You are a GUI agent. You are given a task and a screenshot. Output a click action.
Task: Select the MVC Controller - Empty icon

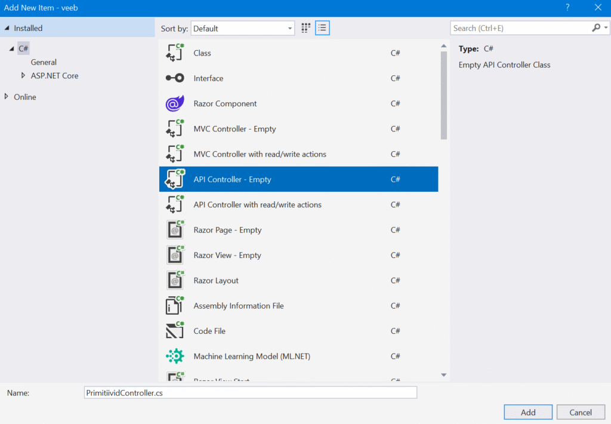point(175,129)
